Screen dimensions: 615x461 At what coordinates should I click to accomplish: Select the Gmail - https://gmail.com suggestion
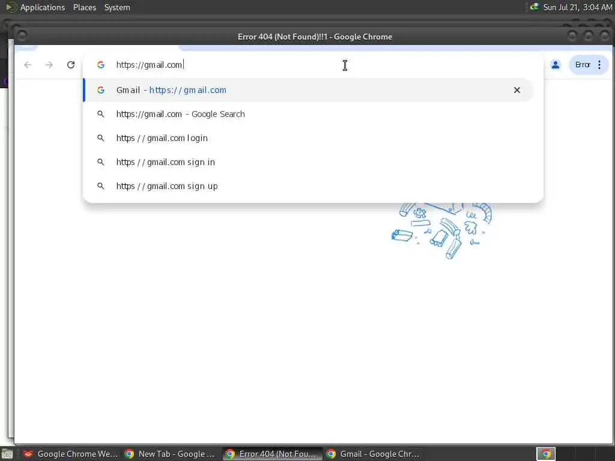(308, 90)
